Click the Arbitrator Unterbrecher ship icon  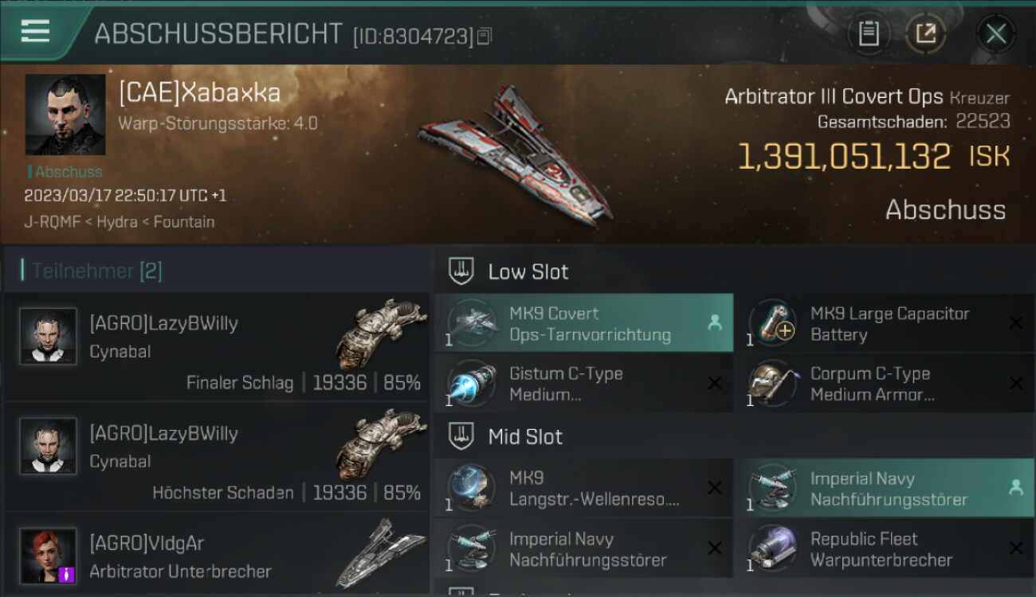coord(383,553)
